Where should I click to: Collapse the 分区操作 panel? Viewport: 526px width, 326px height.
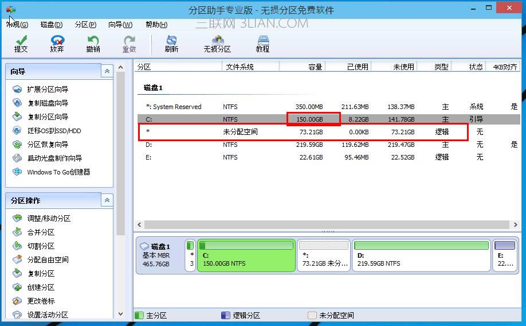pos(107,200)
